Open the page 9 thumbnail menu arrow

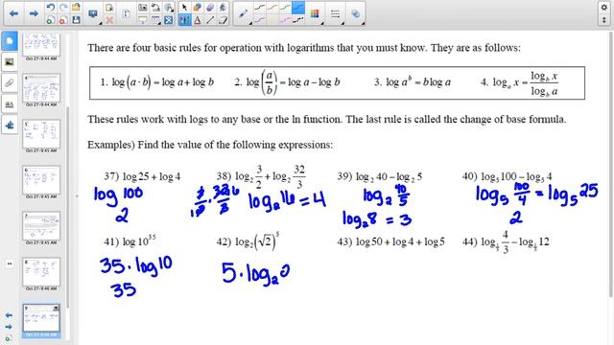[56, 309]
